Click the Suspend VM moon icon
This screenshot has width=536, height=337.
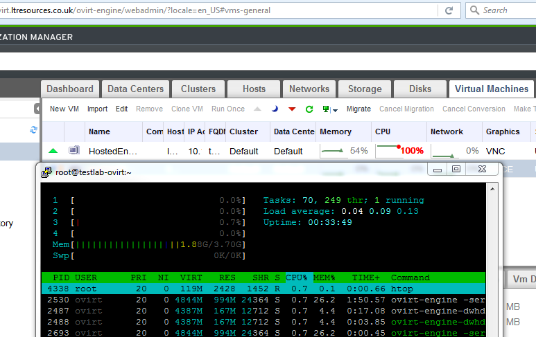click(x=275, y=109)
